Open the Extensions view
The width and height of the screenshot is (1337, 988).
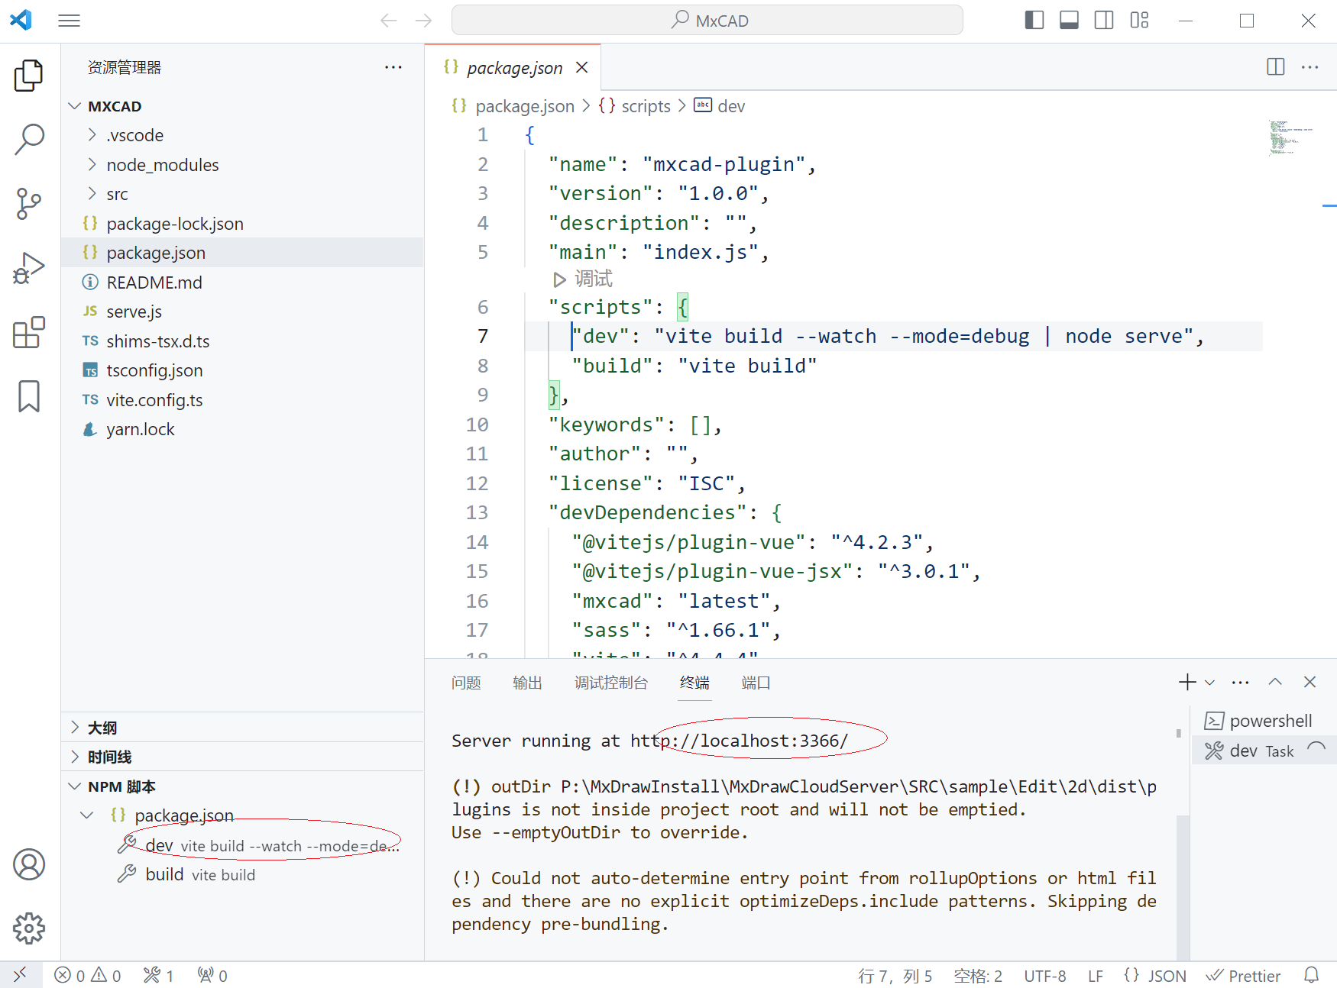tap(29, 332)
